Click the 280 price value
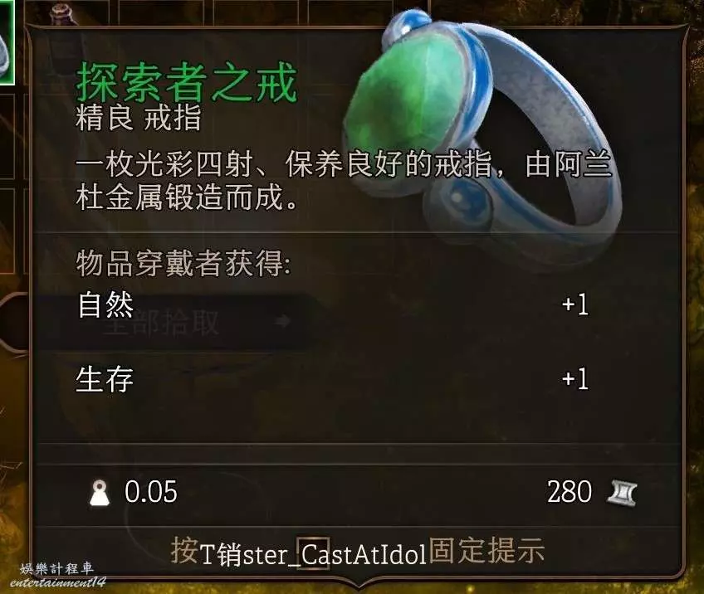This screenshot has width=704, height=594. 570,492
